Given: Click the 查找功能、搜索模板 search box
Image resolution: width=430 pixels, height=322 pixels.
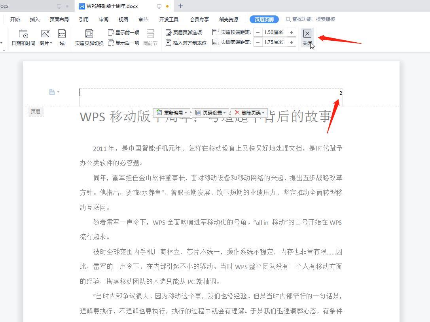Looking at the screenshot, I should click(x=311, y=19).
